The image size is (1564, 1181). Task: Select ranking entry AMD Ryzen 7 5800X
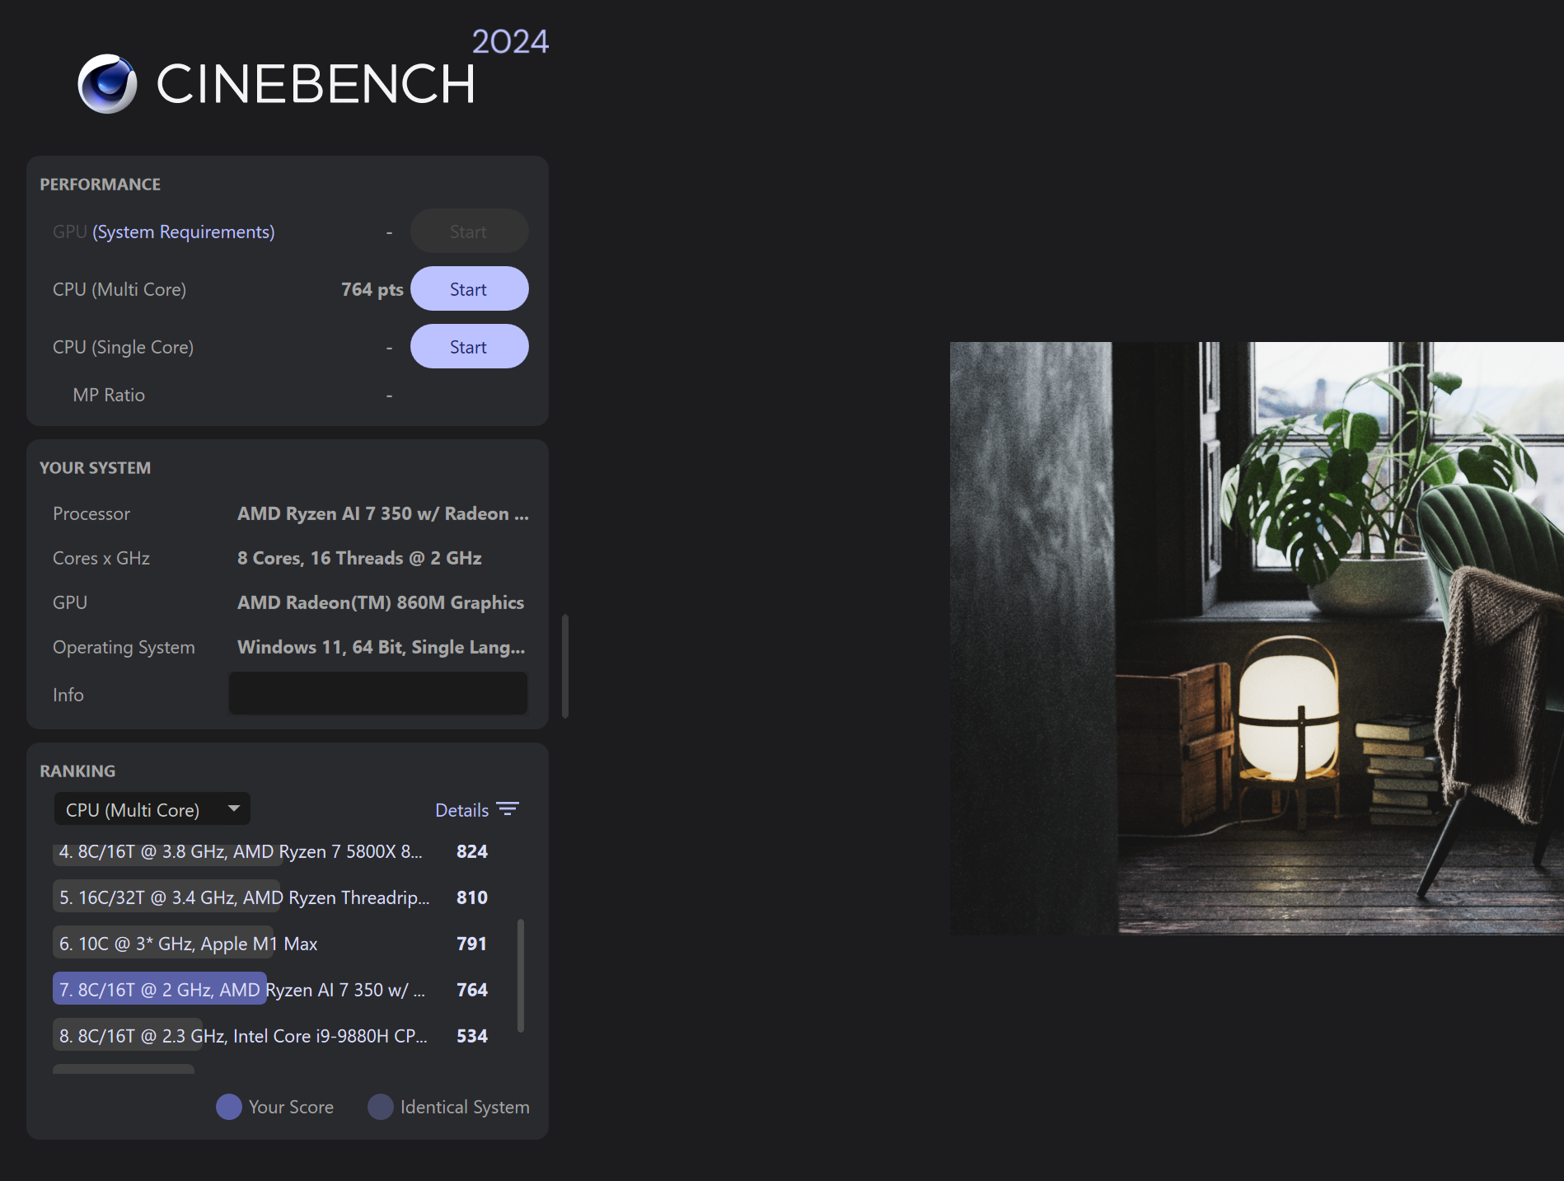pos(272,851)
